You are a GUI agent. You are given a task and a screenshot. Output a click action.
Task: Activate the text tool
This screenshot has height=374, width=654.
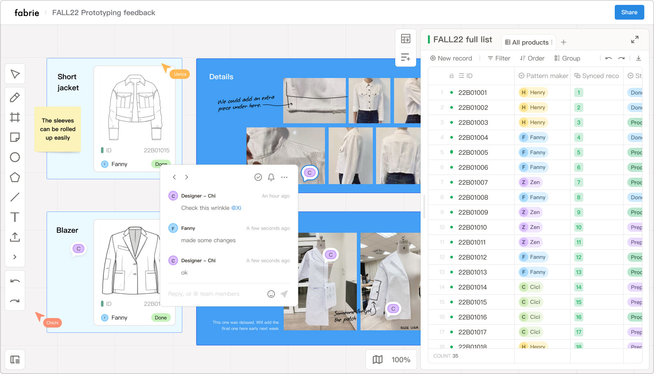pyautogui.click(x=15, y=217)
